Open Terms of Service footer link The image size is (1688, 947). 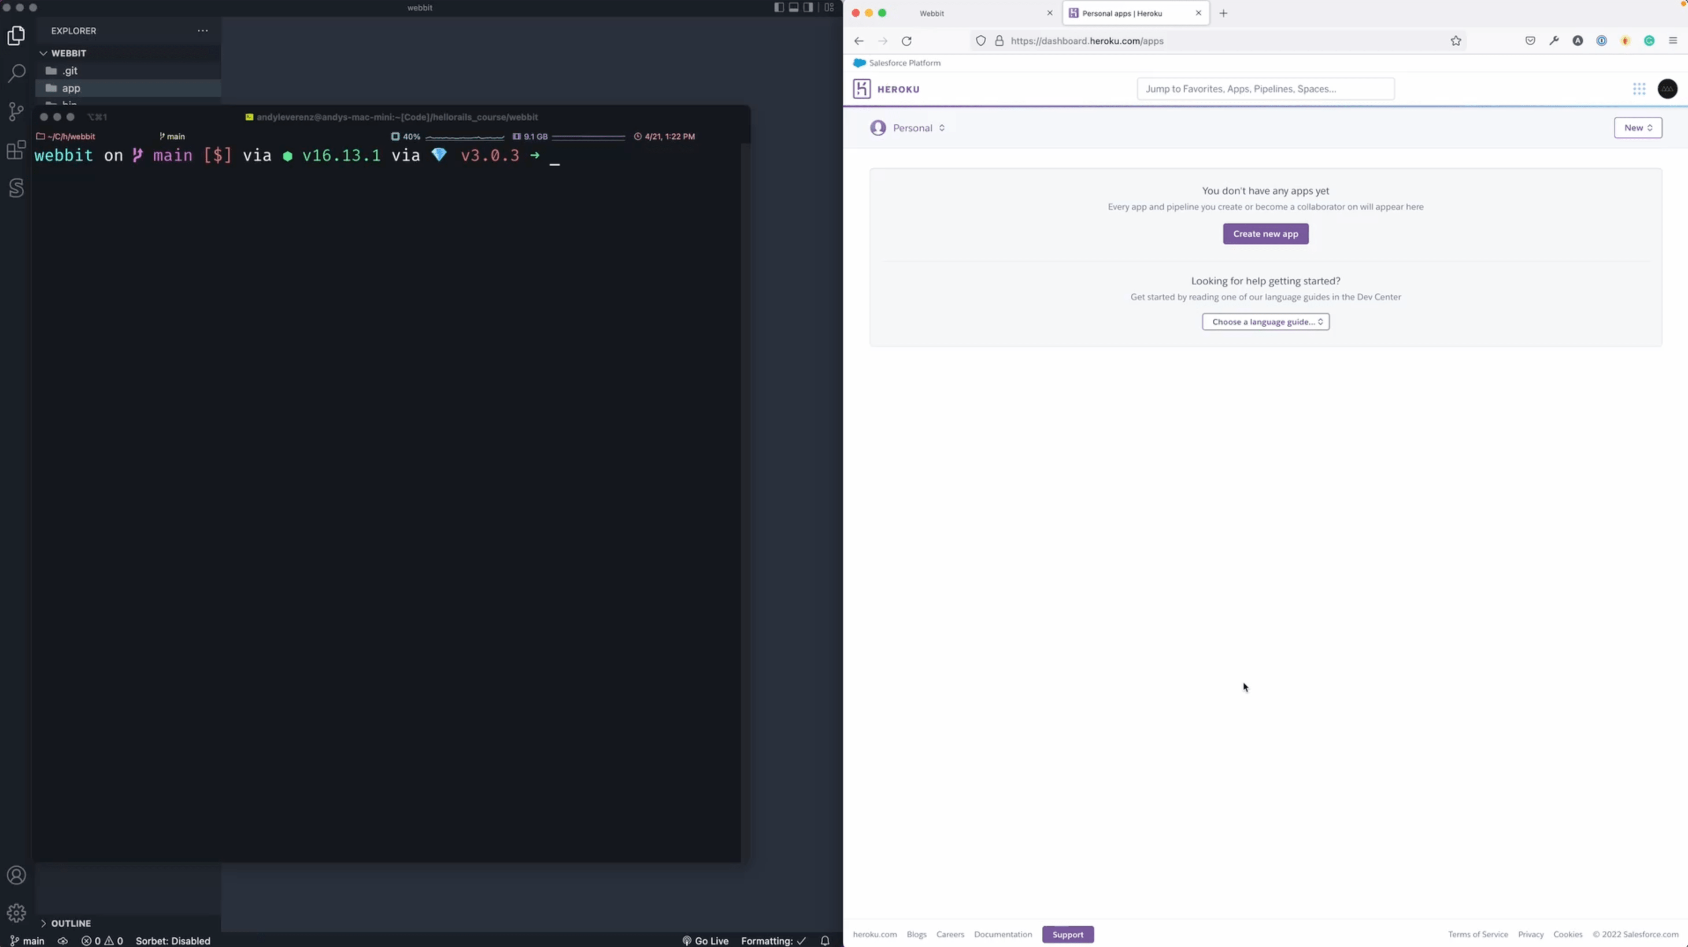click(1477, 935)
